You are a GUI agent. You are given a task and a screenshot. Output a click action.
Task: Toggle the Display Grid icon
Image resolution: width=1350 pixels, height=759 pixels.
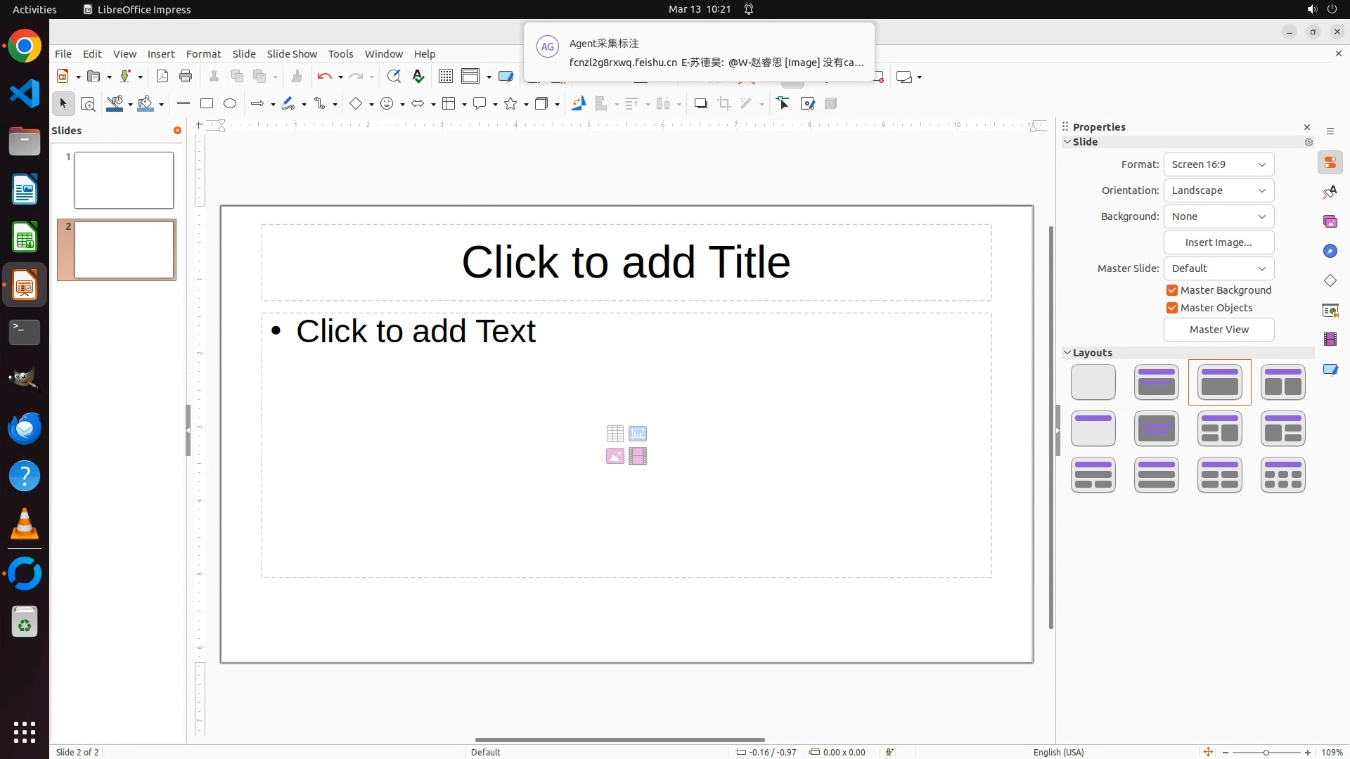[x=446, y=77]
